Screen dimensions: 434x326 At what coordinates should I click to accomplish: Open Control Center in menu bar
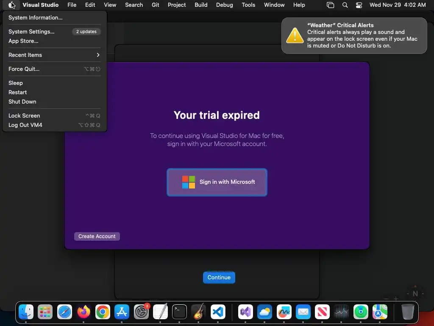click(359, 5)
